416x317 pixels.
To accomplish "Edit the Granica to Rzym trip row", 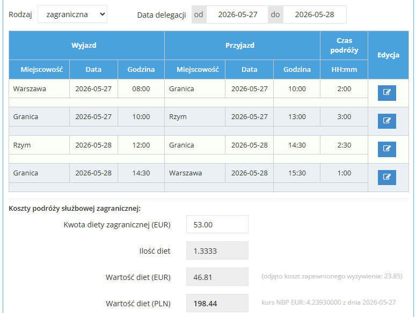I will click(386, 121).
